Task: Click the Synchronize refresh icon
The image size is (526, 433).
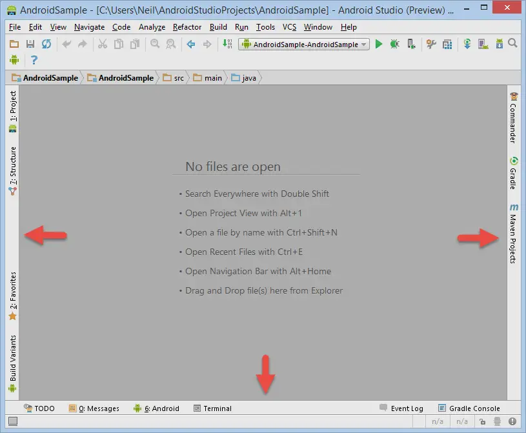Action: click(46, 44)
